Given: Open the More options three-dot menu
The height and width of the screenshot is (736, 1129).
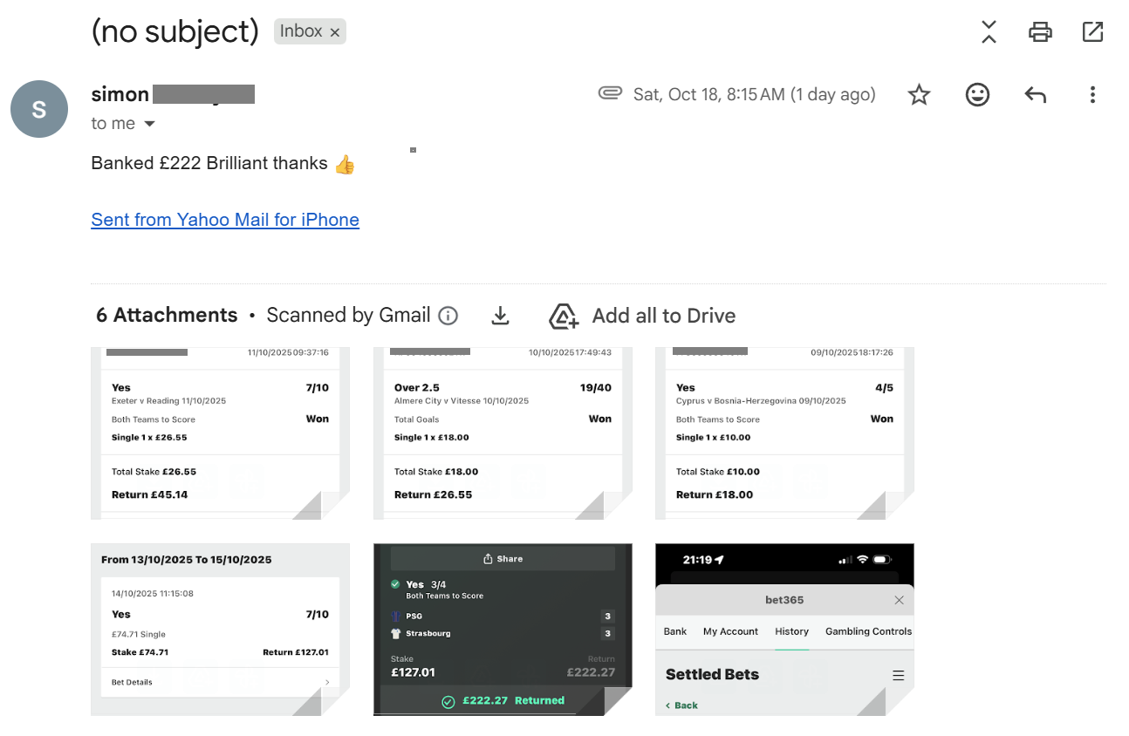Looking at the screenshot, I should point(1091,95).
